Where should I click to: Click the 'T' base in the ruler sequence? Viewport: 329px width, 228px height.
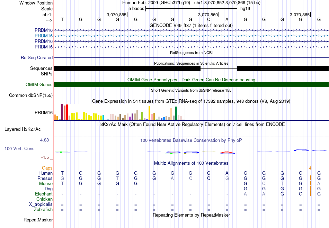coord(62,19)
